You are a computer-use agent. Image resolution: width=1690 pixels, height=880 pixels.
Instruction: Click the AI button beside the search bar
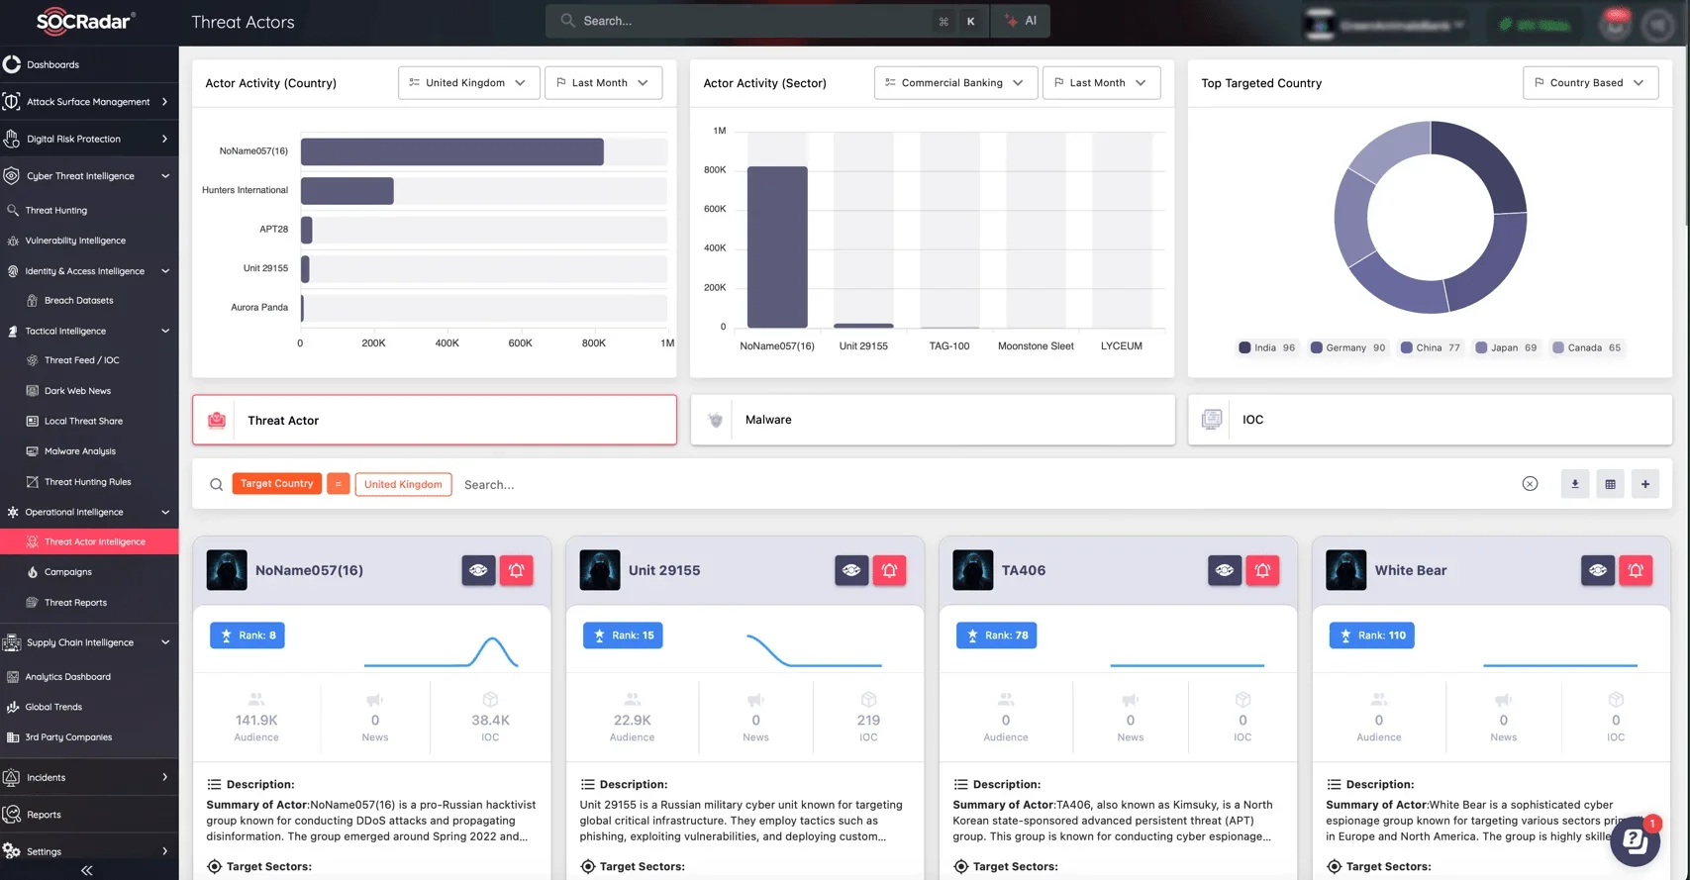[1021, 21]
